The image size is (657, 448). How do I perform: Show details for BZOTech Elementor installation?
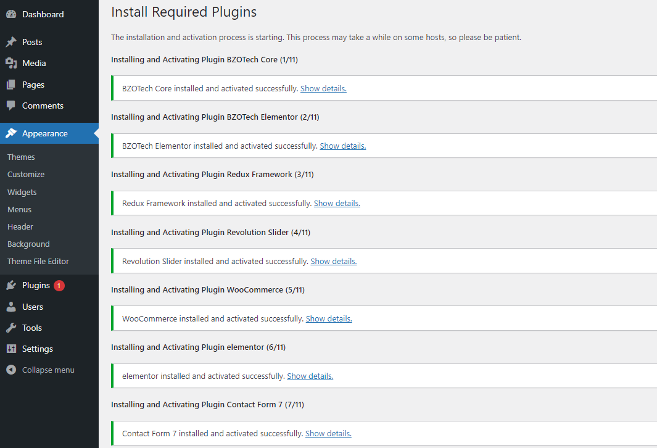[343, 146]
